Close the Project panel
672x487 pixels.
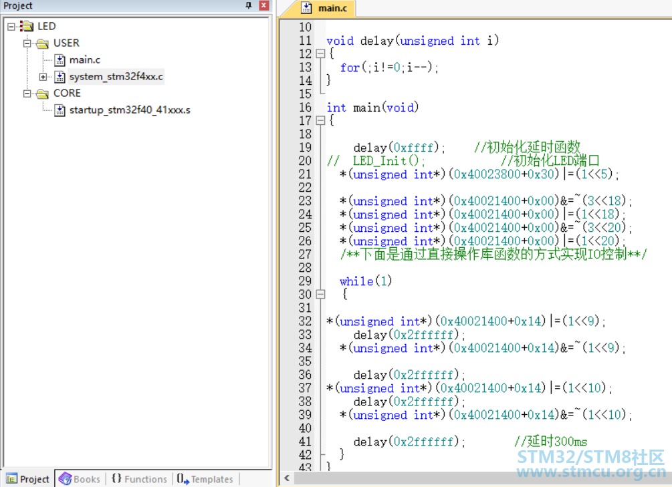click(x=264, y=5)
